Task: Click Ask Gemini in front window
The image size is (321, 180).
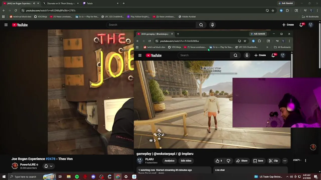Action: [x=258, y=34]
